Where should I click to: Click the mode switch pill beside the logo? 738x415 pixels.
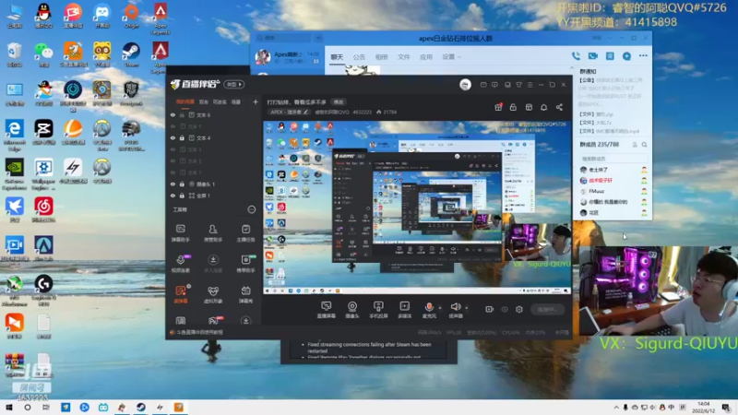click(x=234, y=84)
